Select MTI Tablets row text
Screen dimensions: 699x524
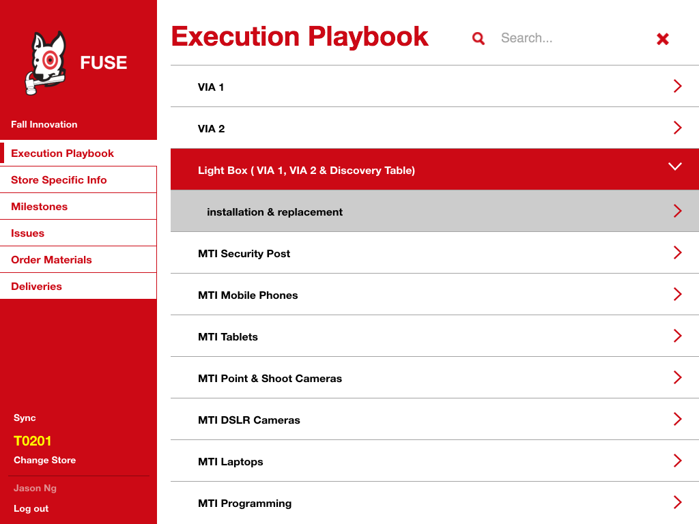[x=228, y=337]
